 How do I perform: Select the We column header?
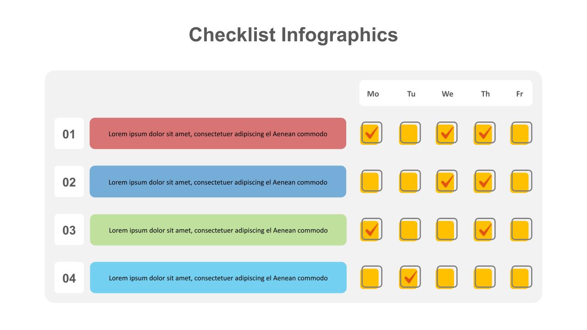[x=448, y=94]
